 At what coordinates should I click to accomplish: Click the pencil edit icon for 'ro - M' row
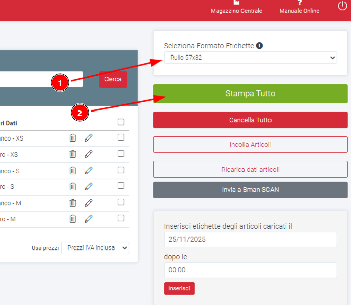89,219
